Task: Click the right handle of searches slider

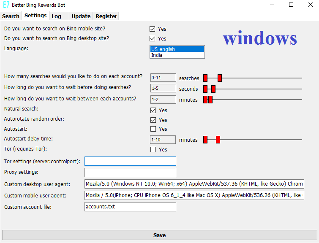Action: pos(220,78)
